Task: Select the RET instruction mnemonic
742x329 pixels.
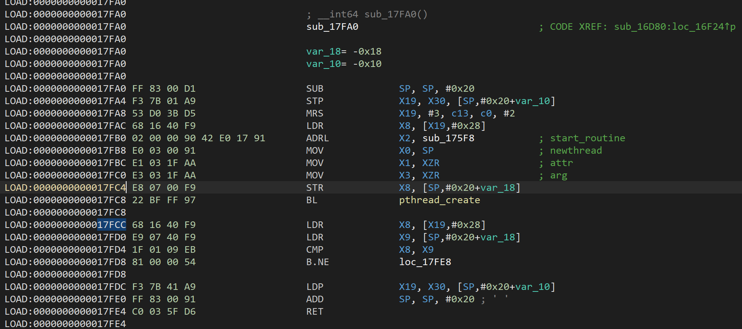Action: (314, 312)
